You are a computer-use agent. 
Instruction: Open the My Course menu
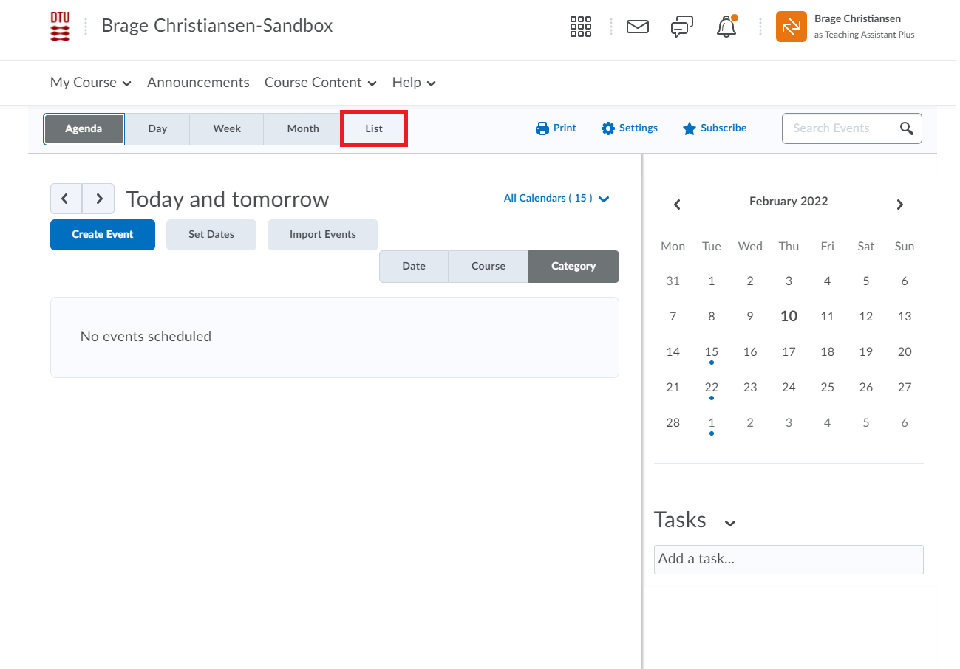[x=90, y=83]
